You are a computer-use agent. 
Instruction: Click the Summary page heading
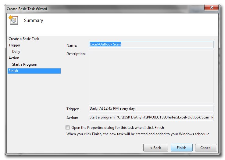tap(34, 20)
